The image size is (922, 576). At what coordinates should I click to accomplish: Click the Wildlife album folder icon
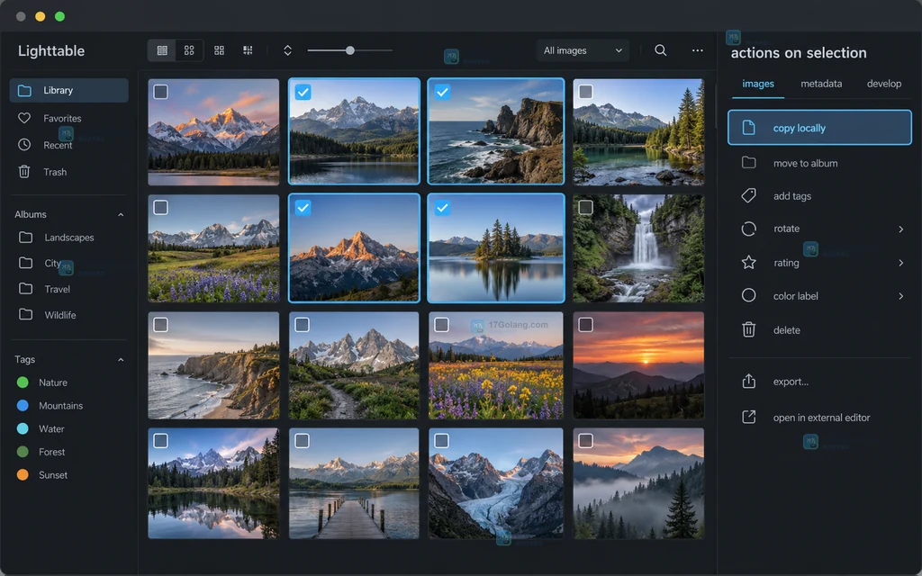26,314
